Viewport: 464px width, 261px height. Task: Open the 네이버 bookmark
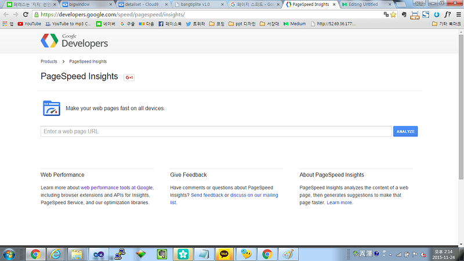[x=106, y=24]
